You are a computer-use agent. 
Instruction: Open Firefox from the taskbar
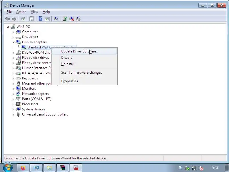click(23, 168)
